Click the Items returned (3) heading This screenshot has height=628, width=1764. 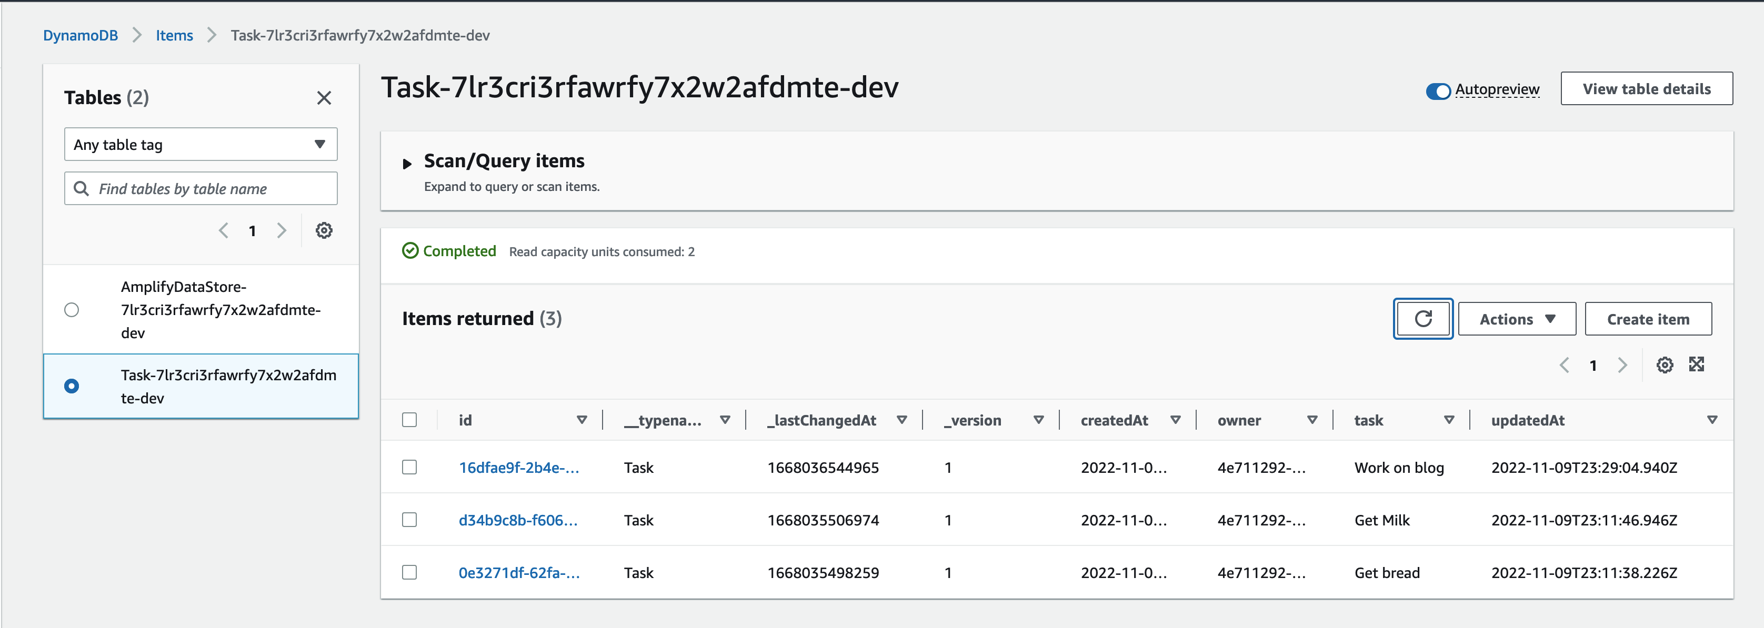pyautogui.click(x=482, y=319)
